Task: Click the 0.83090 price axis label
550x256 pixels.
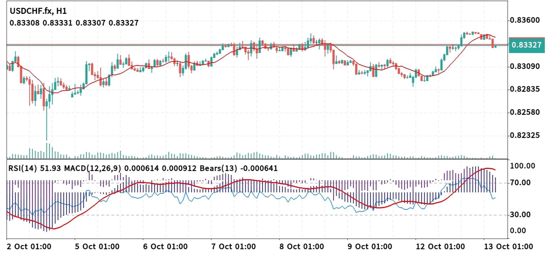Action: click(525, 66)
